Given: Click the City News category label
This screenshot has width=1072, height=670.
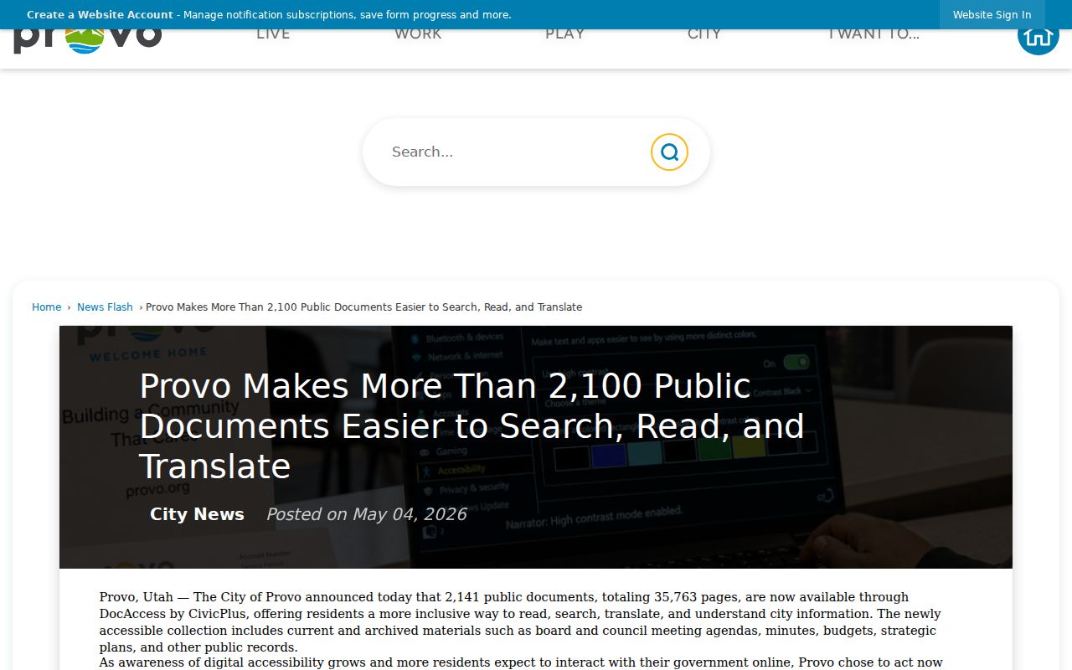Looking at the screenshot, I should [x=197, y=514].
